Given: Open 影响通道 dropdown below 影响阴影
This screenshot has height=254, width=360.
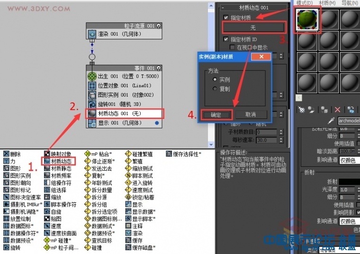Looking at the screenshot, I should click(x=350, y=221).
